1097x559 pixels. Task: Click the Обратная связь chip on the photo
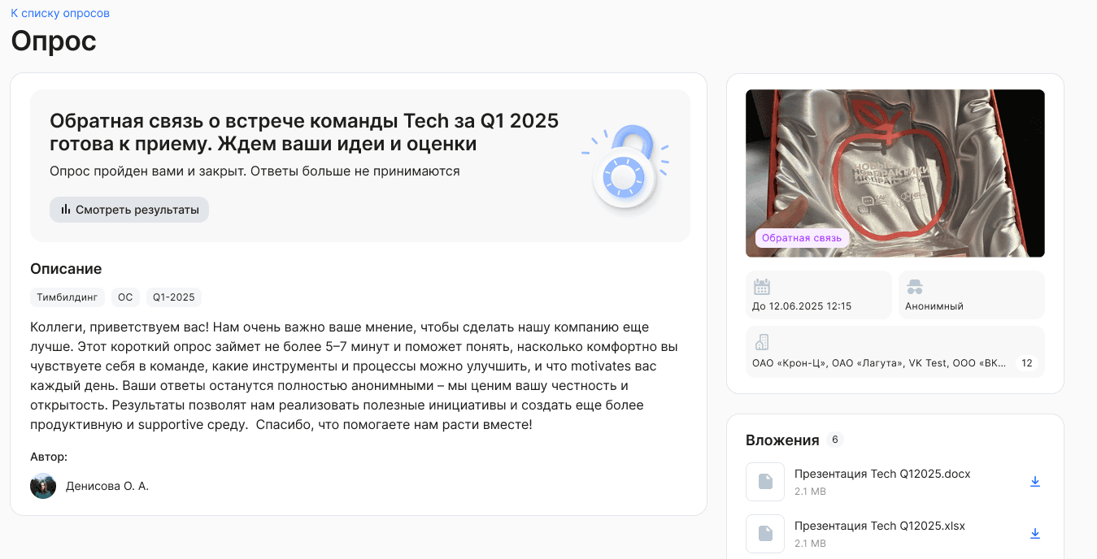tap(801, 238)
